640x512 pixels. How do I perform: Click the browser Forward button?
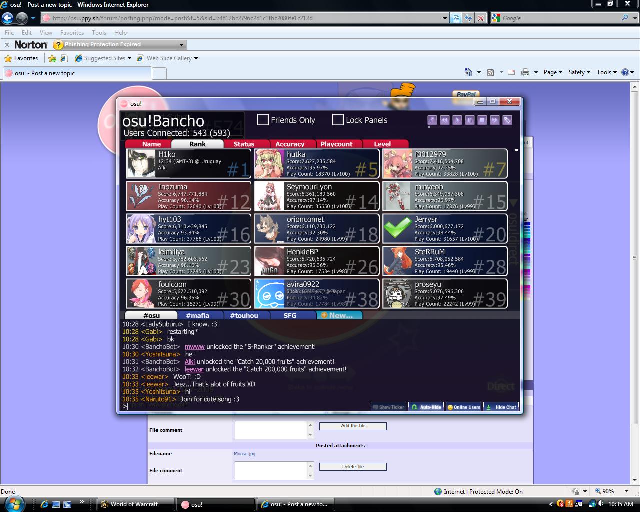click(x=22, y=18)
